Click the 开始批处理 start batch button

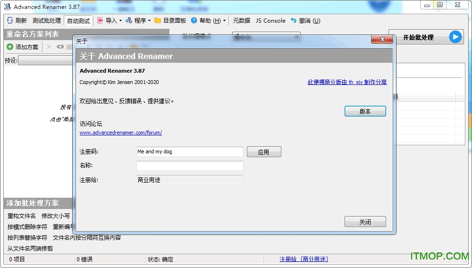coord(426,37)
